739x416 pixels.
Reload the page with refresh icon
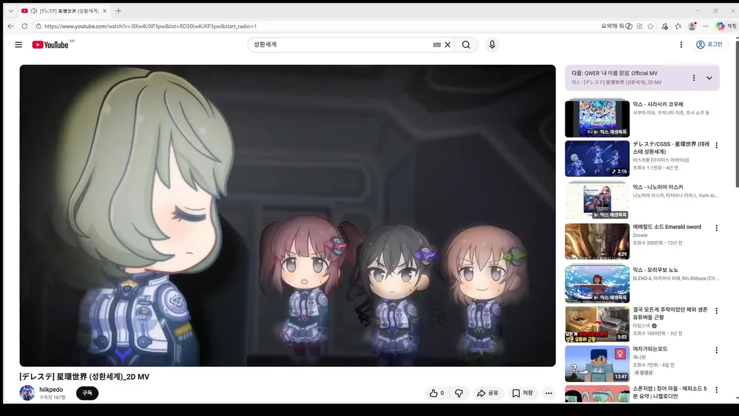[x=24, y=26]
